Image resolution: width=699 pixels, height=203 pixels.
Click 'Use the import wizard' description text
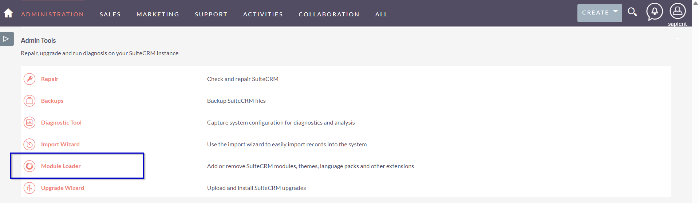pos(287,144)
